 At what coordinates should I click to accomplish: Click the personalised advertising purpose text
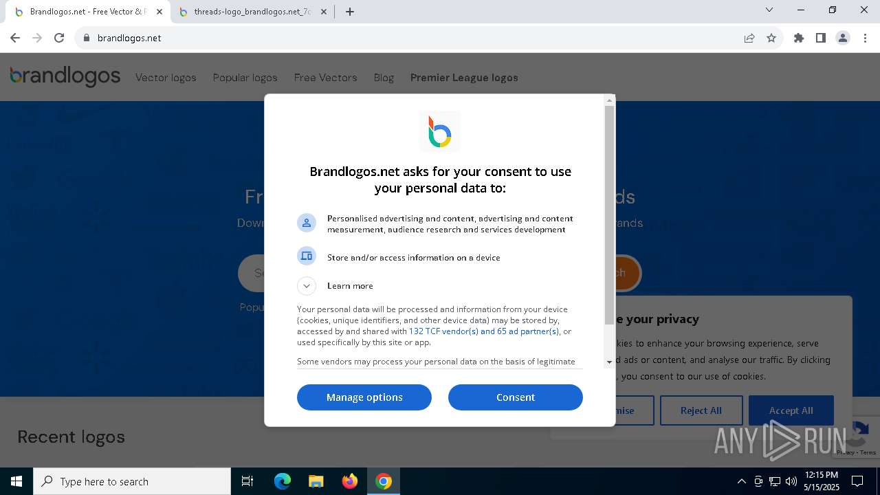click(x=450, y=224)
